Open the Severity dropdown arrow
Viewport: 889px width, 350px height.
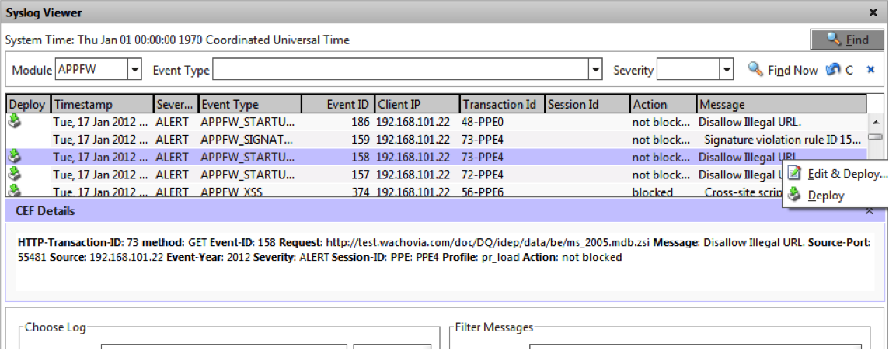pos(726,70)
